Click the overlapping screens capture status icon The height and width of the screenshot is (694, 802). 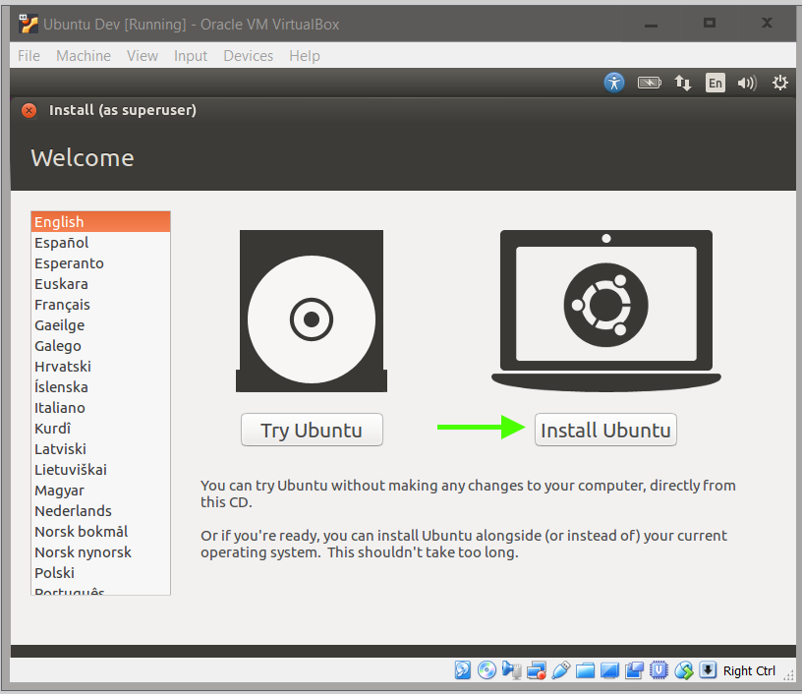634,670
